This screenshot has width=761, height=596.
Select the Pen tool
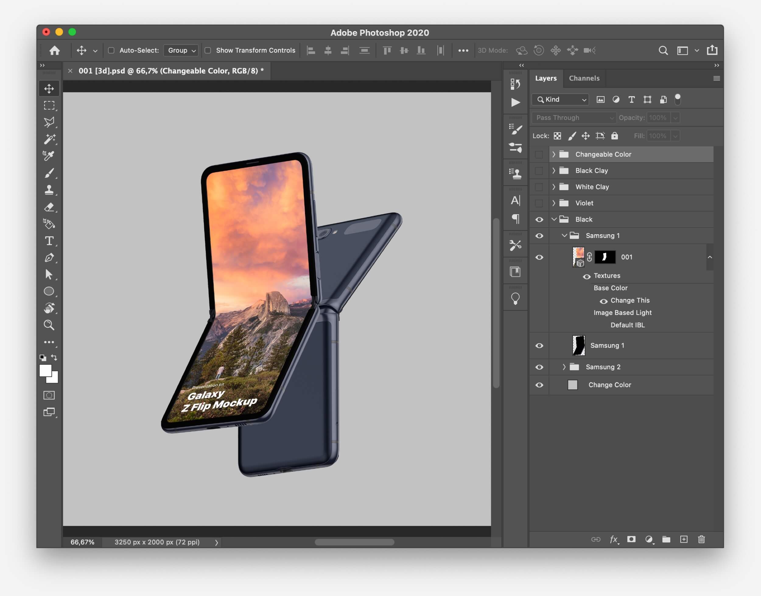[x=49, y=257]
